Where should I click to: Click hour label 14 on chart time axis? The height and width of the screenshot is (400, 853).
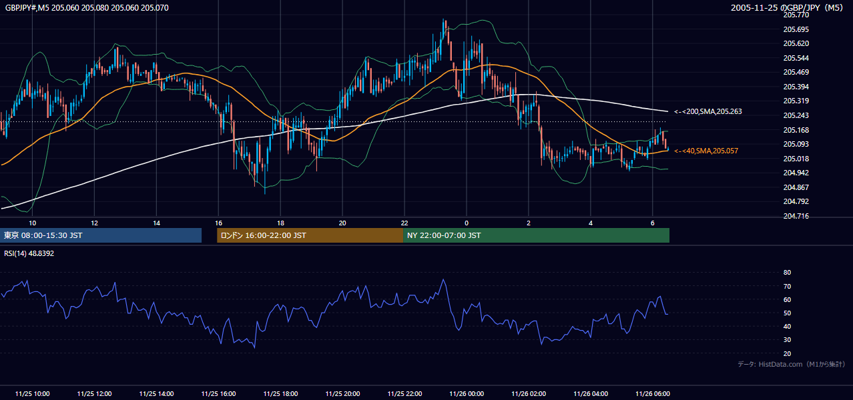156,223
